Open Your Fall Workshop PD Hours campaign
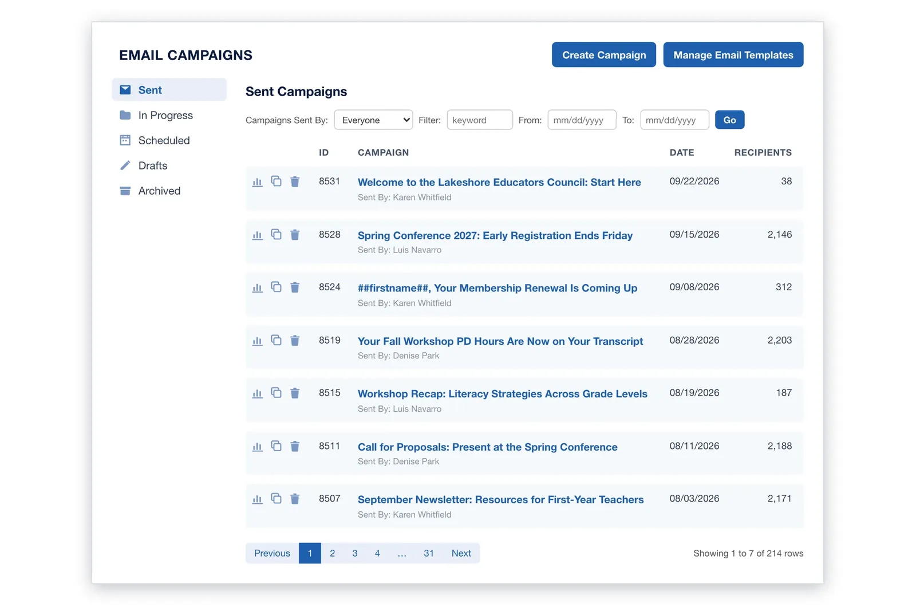 point(500,341)
